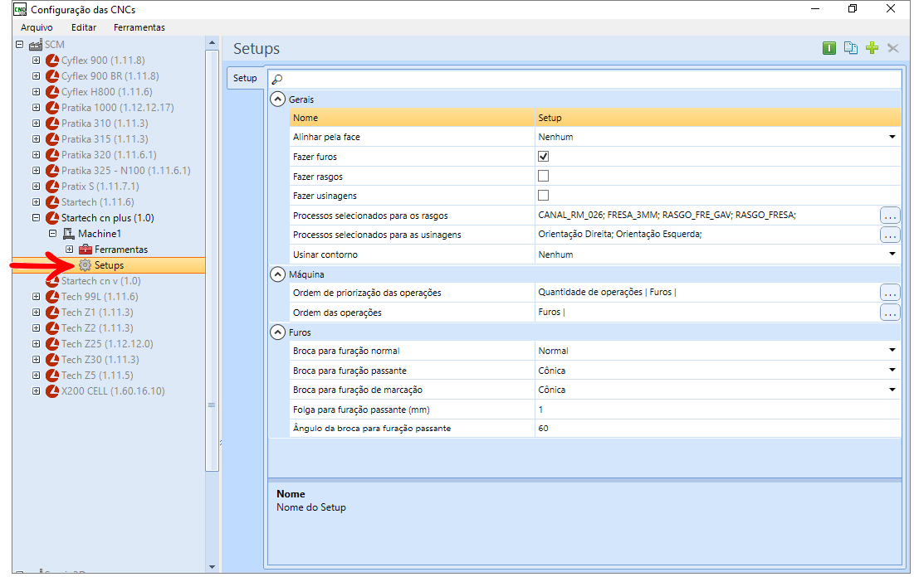914x577 pixels.
Task: Click the application icon in title bar
Action: coord(20,9)
